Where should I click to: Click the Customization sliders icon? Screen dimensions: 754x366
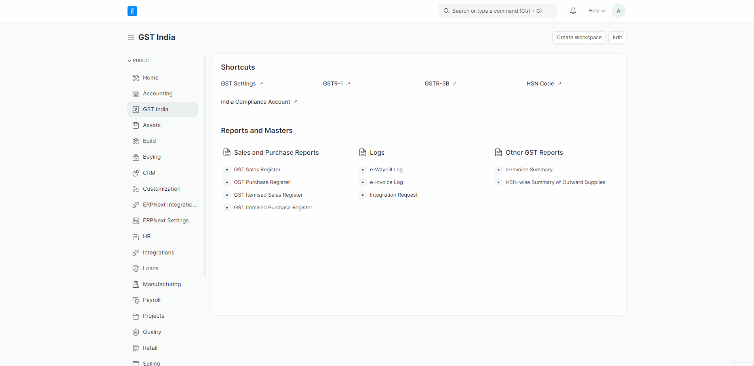[x=136, y=189]
